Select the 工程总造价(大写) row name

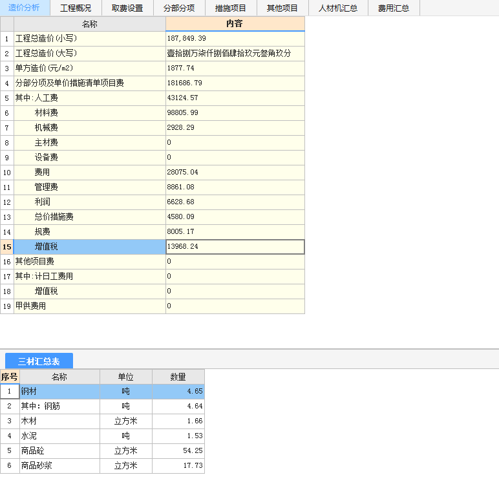89,54
